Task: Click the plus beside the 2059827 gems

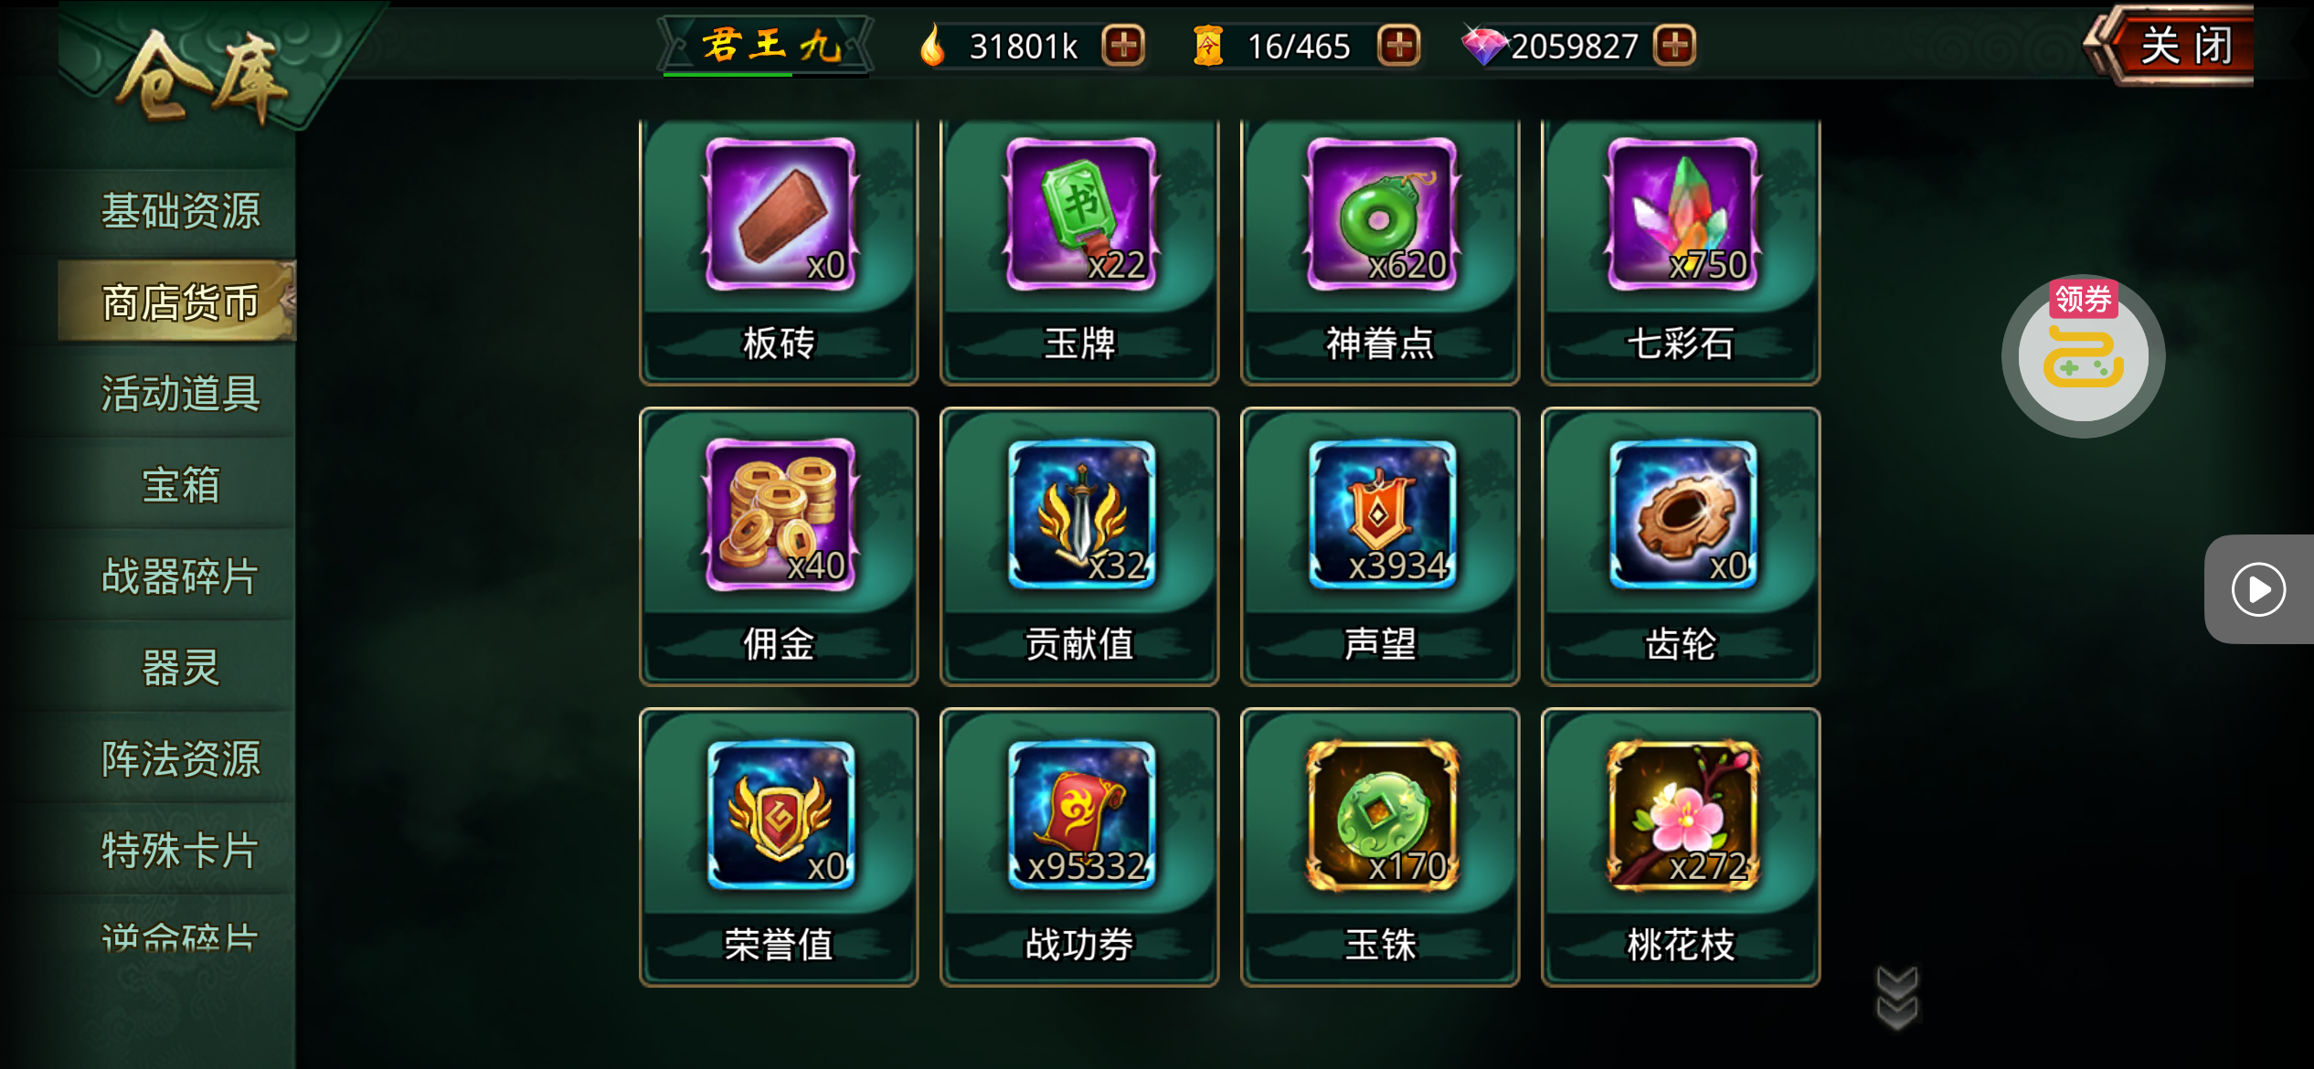Action: [x=1674, y=45]
